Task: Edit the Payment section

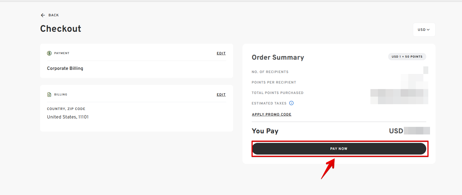Action: [221, 53]
